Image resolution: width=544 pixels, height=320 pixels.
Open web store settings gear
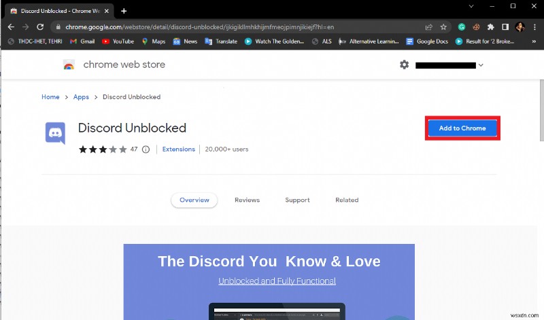404,65
